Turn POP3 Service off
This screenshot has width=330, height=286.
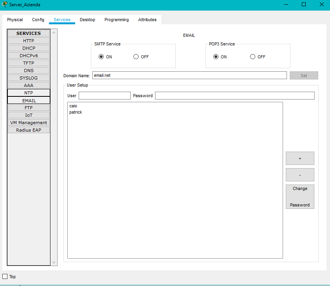253,57
